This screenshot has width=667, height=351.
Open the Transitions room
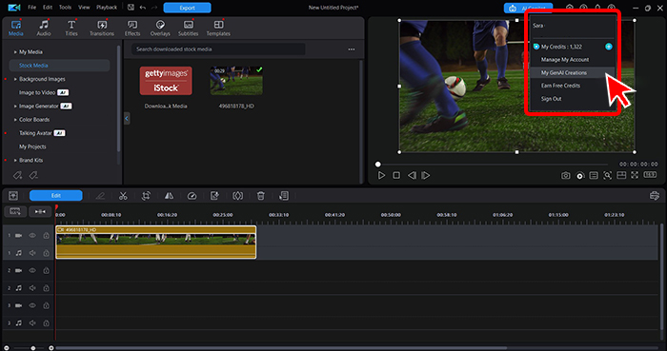point(102,28)
